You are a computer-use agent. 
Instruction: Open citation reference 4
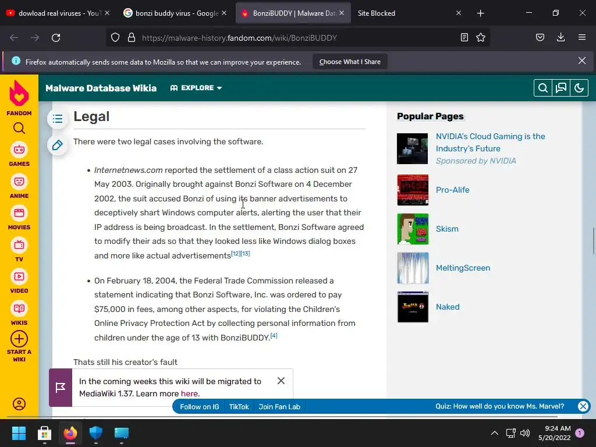coord(274,336)
